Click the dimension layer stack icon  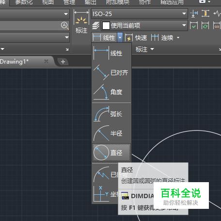click(95, 26)
